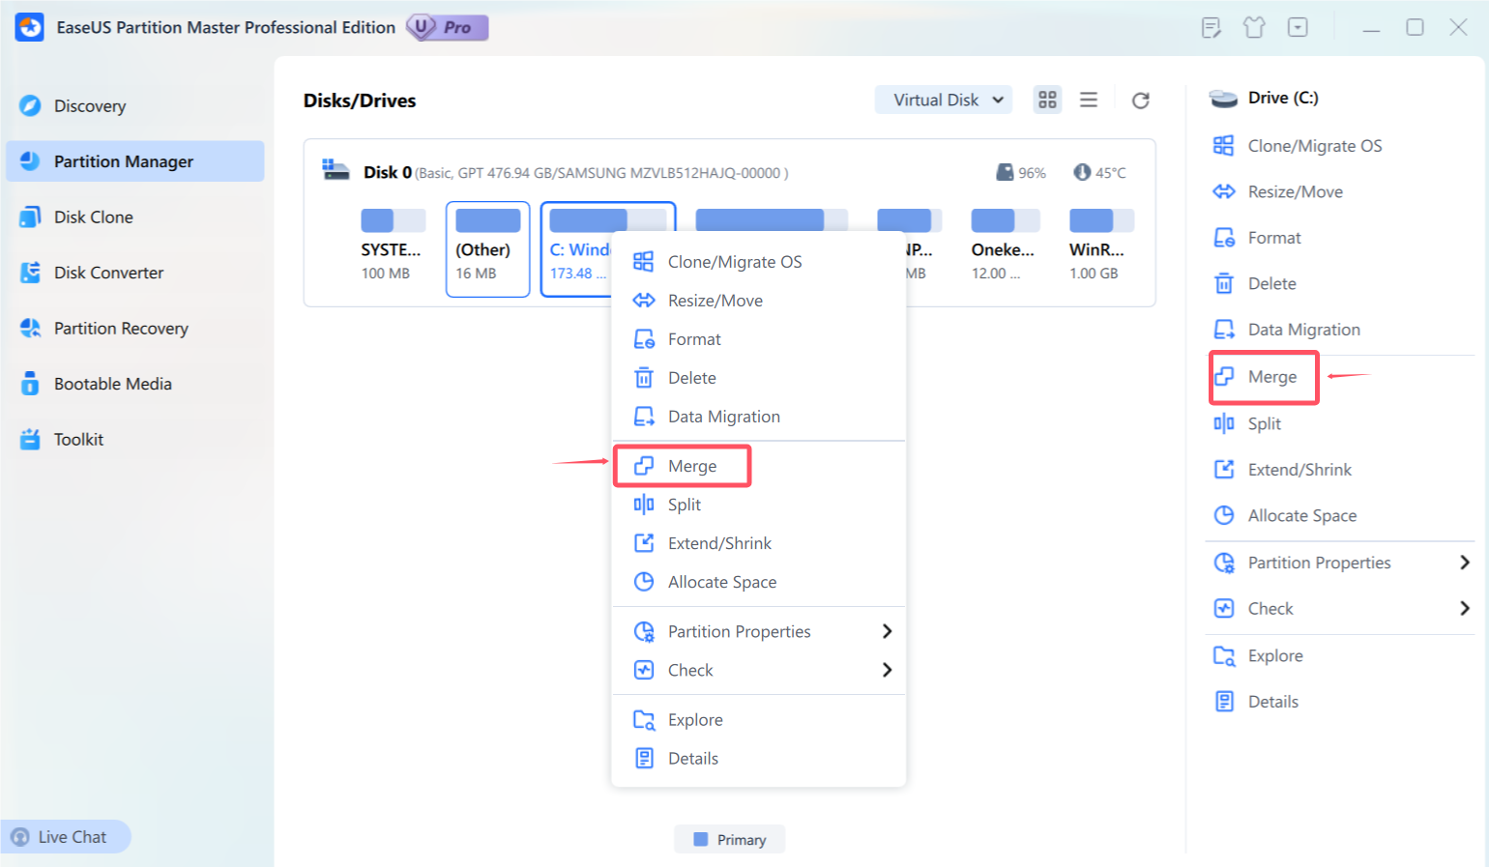
Task: Expand Check options in right panel
Action: click(x=1340, y=609)
